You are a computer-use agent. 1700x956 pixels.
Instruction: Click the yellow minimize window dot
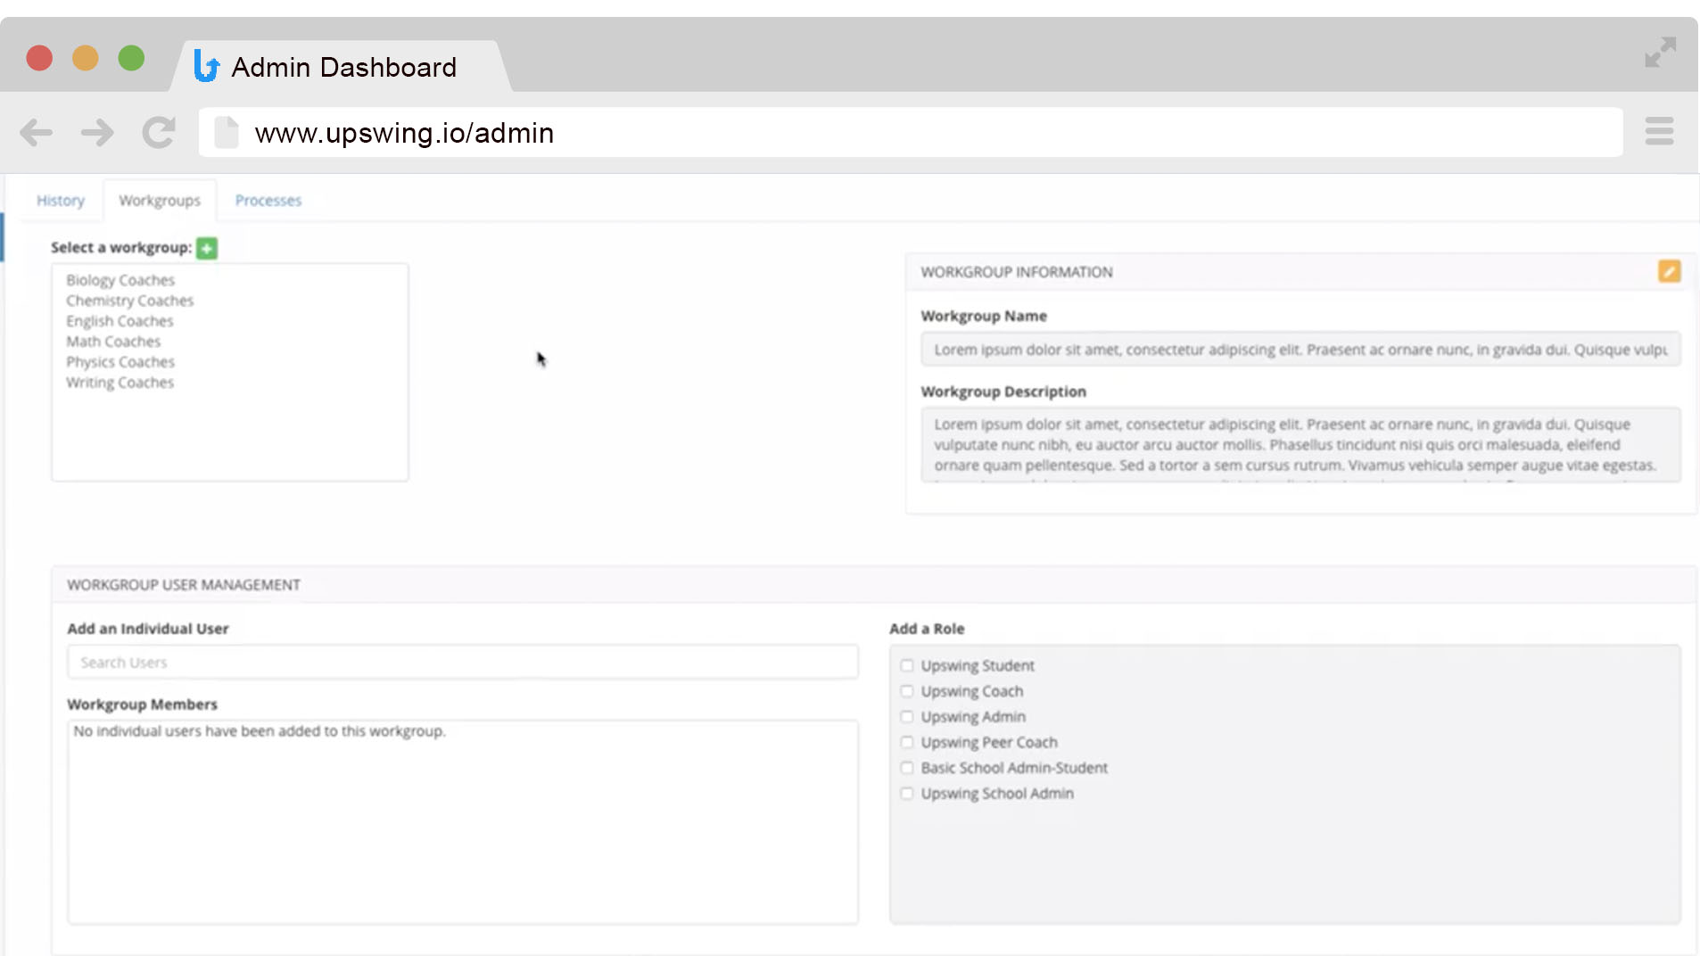click(86, 58)
